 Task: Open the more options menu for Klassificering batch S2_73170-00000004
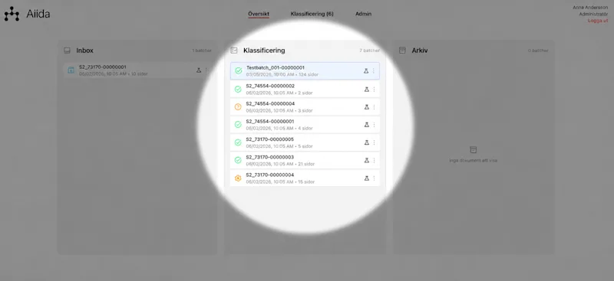click(374, 178)
